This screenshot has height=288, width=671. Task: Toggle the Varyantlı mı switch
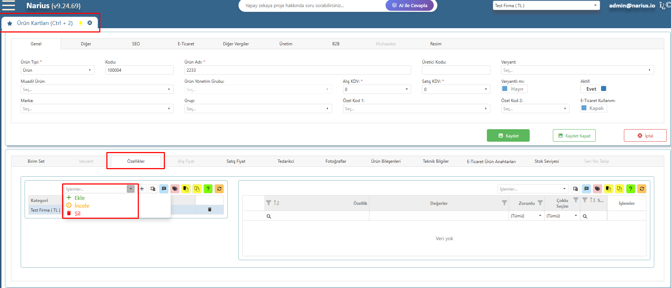pyautogui.click(x=514, y=89)
